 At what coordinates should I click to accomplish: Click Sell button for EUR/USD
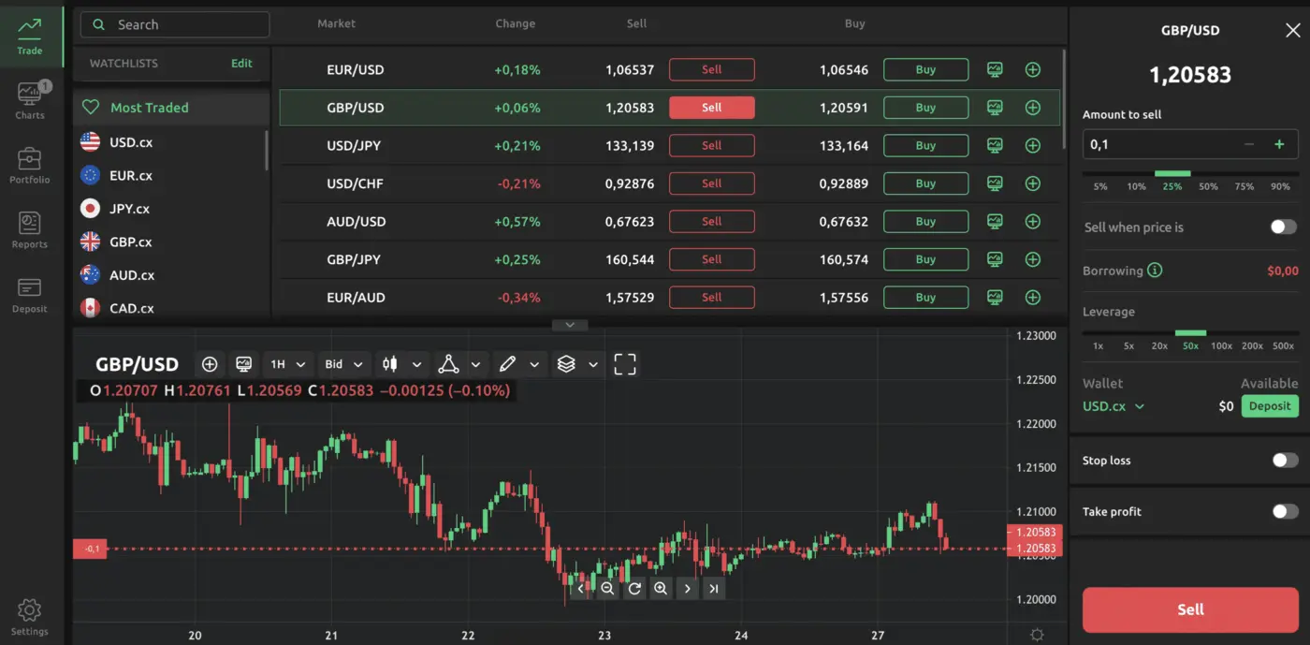point(712,69)
